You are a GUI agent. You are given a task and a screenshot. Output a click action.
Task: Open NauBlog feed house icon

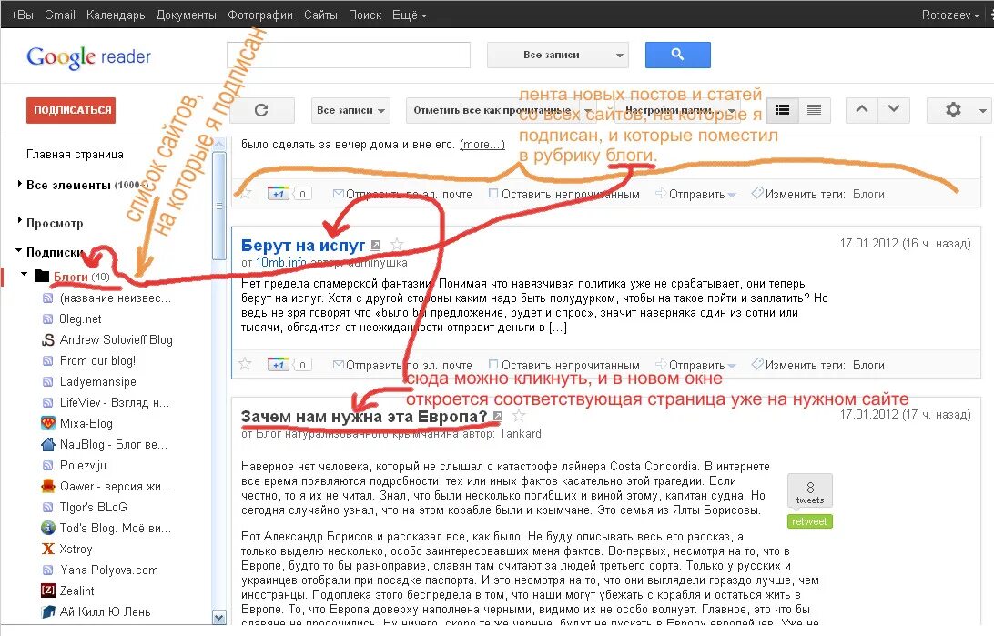[x=47, y=444]
